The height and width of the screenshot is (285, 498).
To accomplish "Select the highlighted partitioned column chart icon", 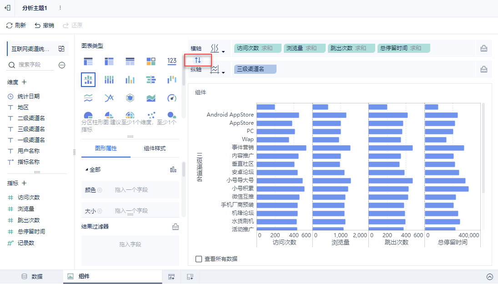I will coord(88,80).
